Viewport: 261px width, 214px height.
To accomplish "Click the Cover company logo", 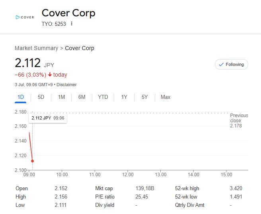I will 25,17.
